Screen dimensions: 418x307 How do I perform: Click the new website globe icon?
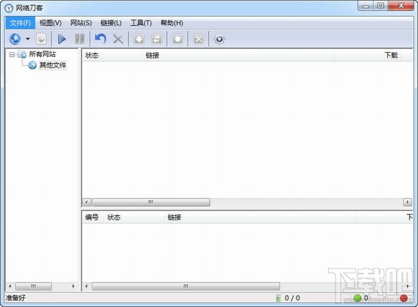click(x=15, y=39)
